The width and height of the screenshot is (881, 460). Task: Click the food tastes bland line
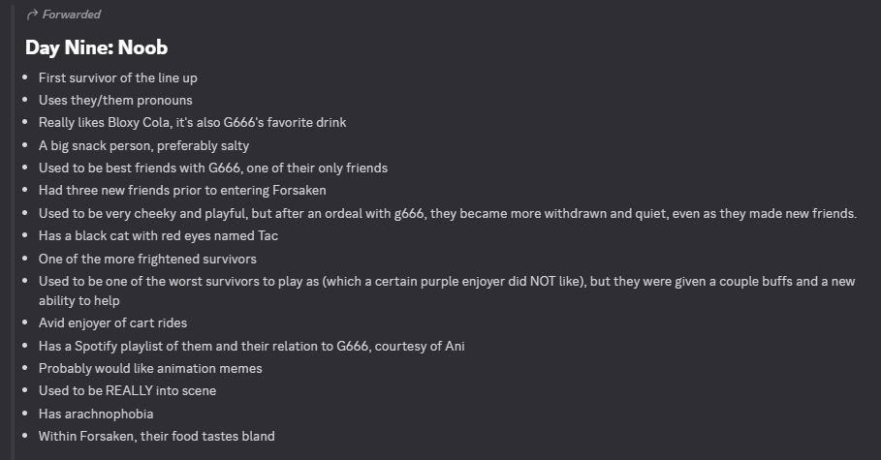coord(157,437)
